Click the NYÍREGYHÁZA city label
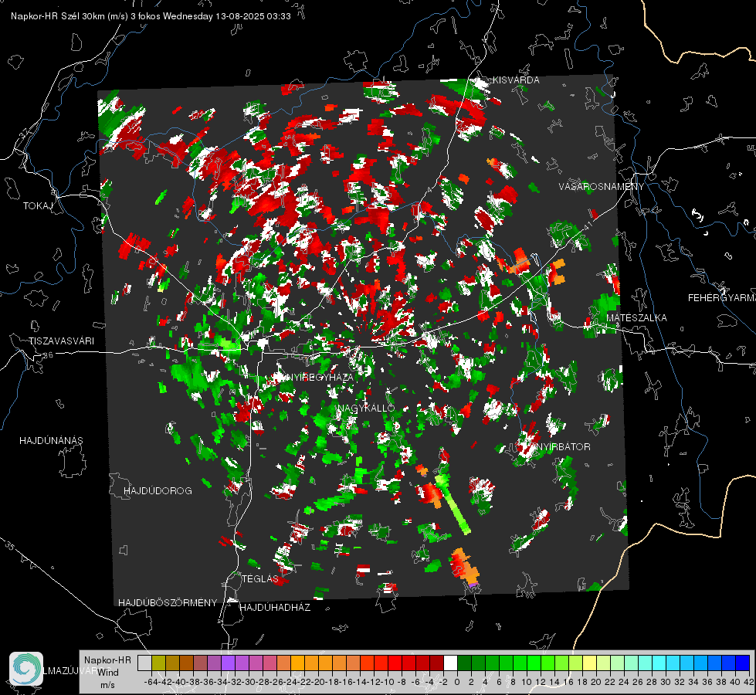The height and width of the screenshot is (695, 756). pyautogui.click(x=320, y=377)
